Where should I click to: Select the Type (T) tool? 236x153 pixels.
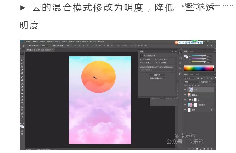pyautogui.click(x=22, y=103)
